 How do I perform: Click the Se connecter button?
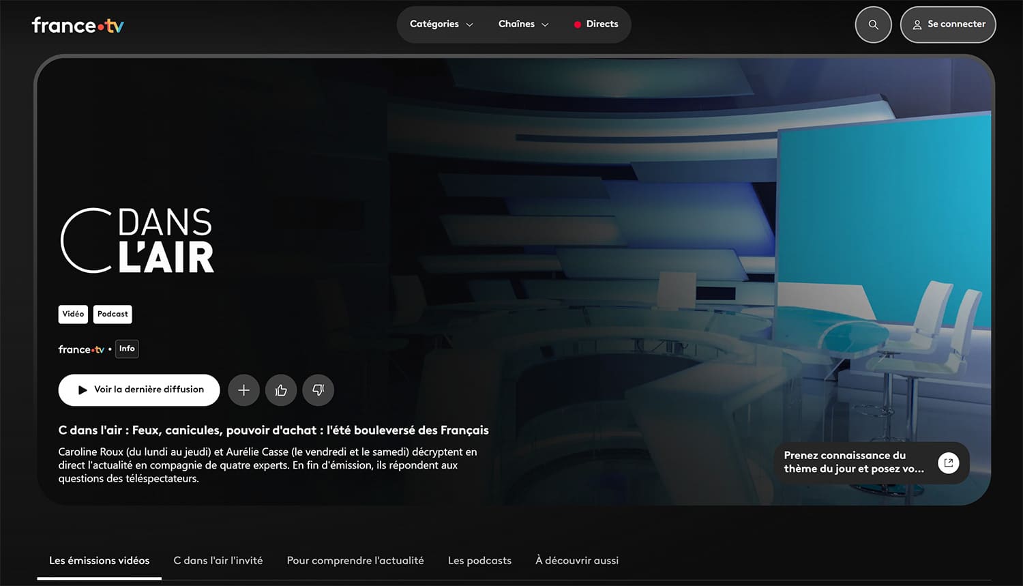click(x=948, y=25)
